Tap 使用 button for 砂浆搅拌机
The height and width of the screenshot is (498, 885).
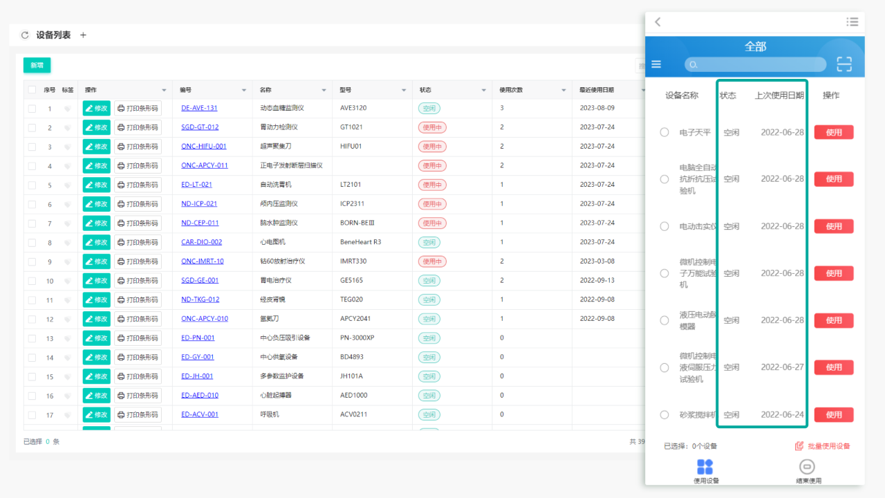coord(834,415)
